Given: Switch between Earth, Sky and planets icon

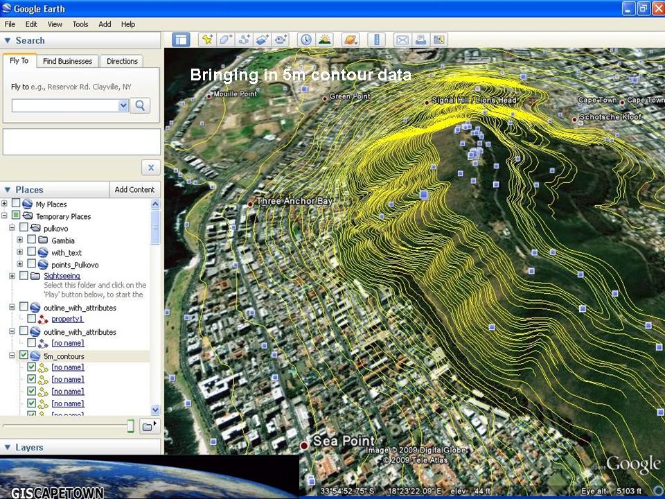Looking at the screenshot, I should pos(351,40).
